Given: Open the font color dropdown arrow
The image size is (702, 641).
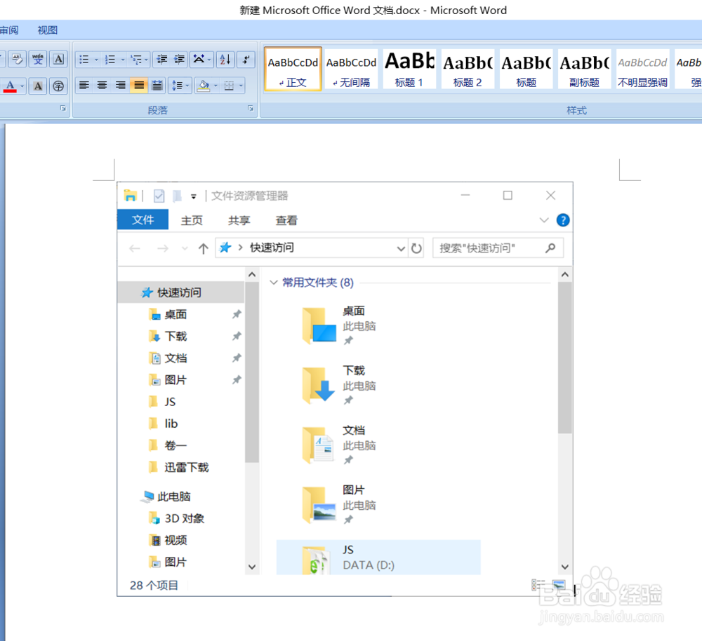Looking at the screenshot, I should coord(22,86).
